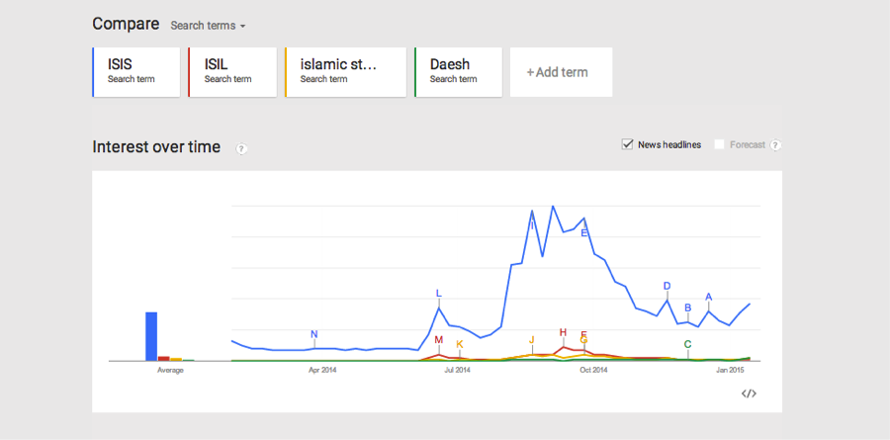Click the Add term button
This screenshot has width=890, height=440.
(560, 72)
